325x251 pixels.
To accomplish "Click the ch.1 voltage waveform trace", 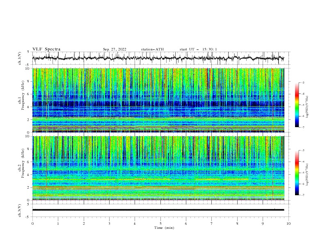I will coord(158,58).
